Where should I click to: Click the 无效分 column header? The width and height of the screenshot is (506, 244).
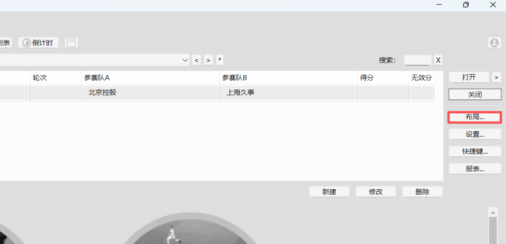coord(421,77)
